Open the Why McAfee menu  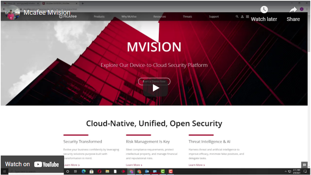coord(129,17)
